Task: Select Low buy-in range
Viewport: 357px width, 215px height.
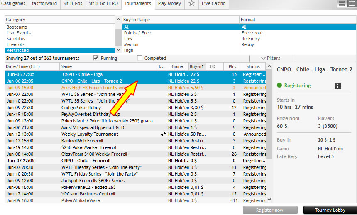Action: 181,39
